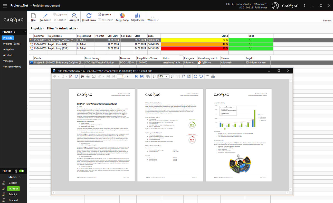The height and width of the screenshot is (203, 333).
Task: Enable the Erledigt status filter
Action: 13,194
